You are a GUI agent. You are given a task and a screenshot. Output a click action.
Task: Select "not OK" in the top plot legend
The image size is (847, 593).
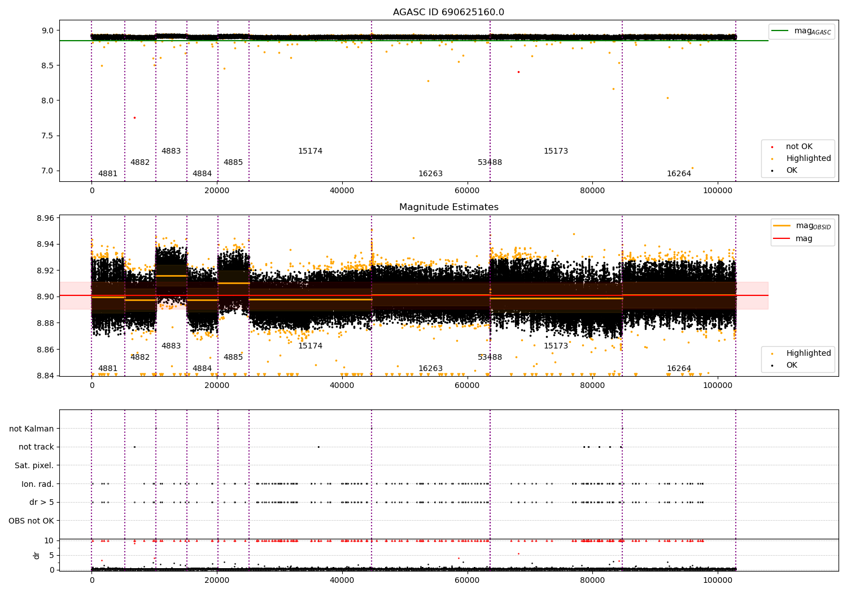(799, 147)
